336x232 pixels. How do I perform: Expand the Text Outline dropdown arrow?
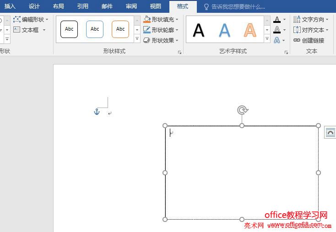285,30
